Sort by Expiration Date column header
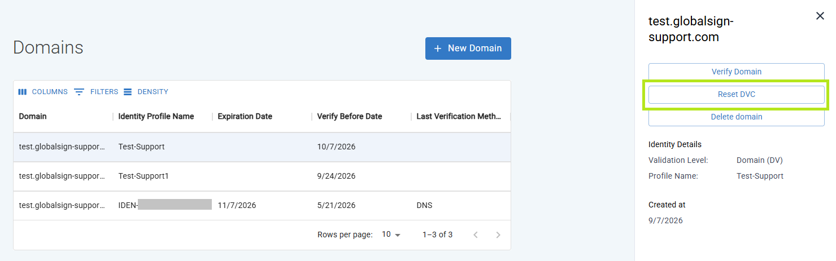 pyautogui.click(x=245, y=117)
